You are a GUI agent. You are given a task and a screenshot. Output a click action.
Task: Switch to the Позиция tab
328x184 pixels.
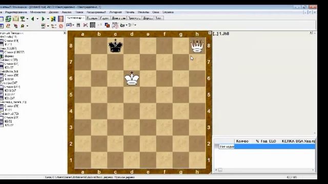pos(92,18)
